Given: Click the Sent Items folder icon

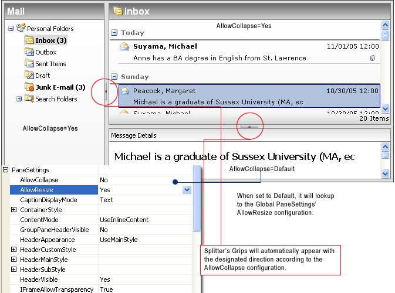Looking at the screenshot, I should pos(29,64).
